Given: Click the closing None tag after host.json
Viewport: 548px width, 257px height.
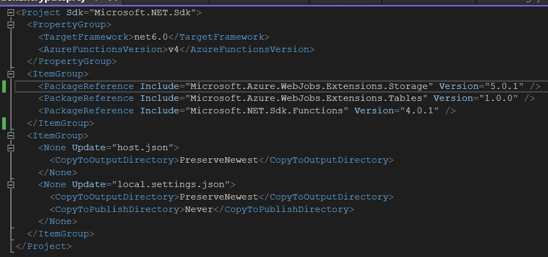Looking at the screenshot, I should [x=58, y=172].
